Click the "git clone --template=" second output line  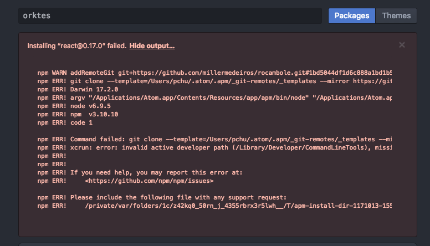214,81
